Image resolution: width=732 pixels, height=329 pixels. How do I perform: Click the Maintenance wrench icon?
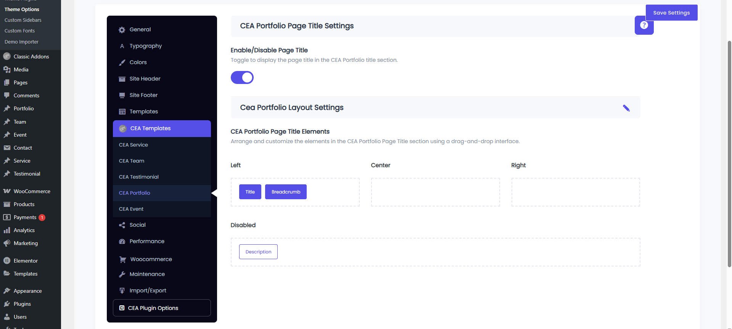122,274
